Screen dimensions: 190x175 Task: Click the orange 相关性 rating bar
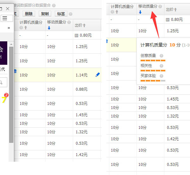click(153, 70)
